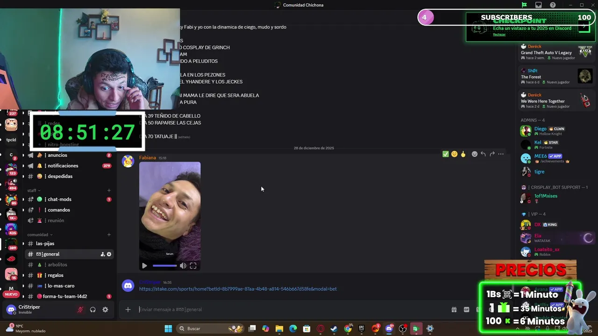598x336 pixels.
Task: Open Fabiana's profile from her username
Action: point(148,158)
